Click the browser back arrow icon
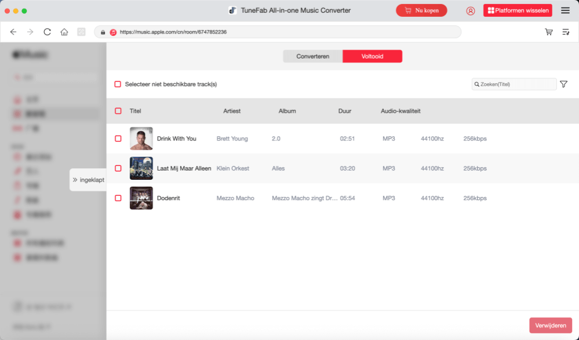579x340 pixels. (x=13, y=32)
